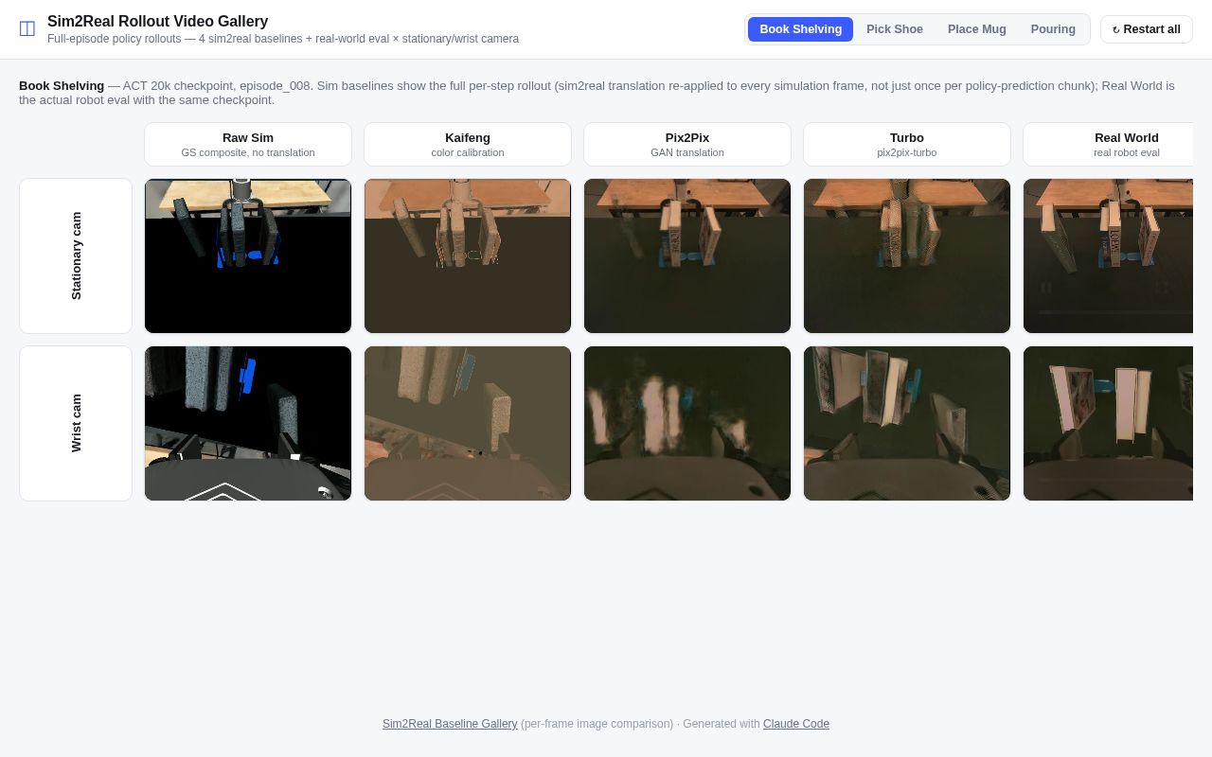This screenshot has width=1212, height=757.
Task: Click the Raw Sim column header
Action: (x=248, y=144)
